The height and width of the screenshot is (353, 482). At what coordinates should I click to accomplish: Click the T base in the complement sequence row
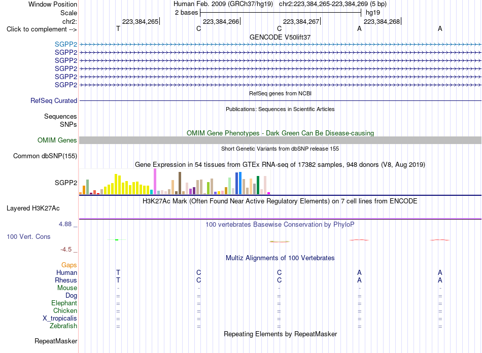click(118, 28)
